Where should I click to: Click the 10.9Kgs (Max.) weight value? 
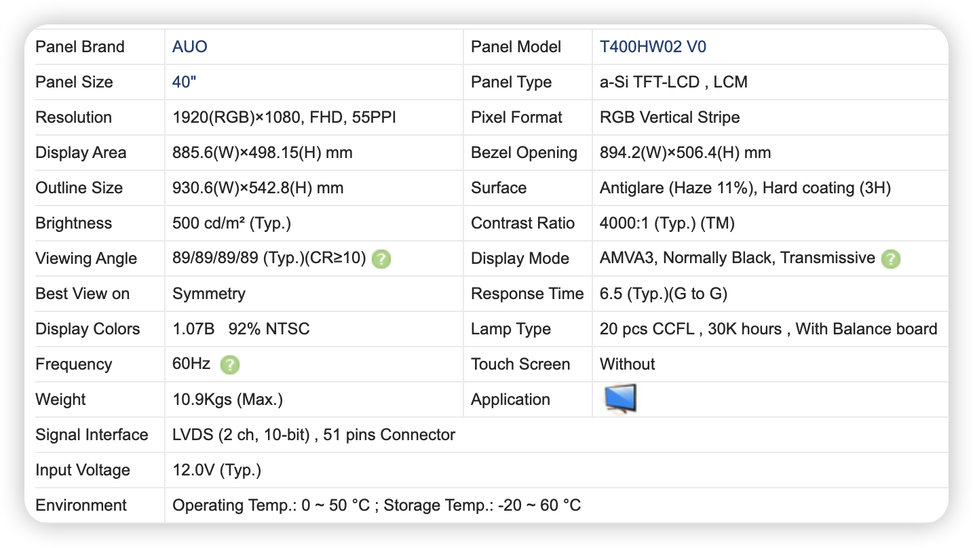(x=227, y=399)
